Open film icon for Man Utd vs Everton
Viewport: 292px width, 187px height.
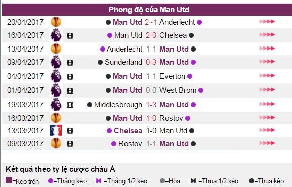pyautogui.click(x=70, y=76)
